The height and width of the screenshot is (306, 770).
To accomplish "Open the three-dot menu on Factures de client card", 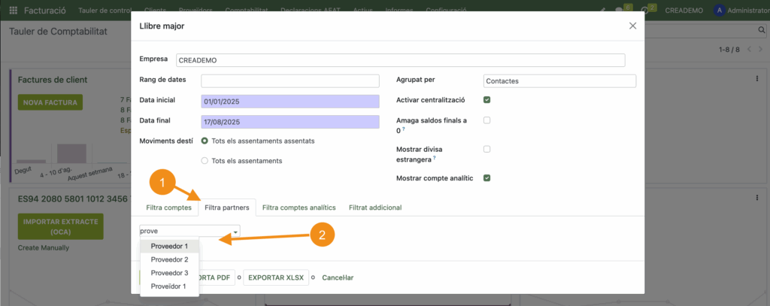I will click(756, 78).
